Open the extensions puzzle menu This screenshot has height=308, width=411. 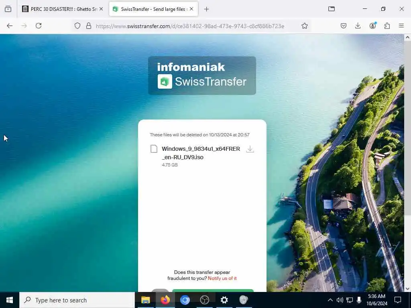coord(387,26)
